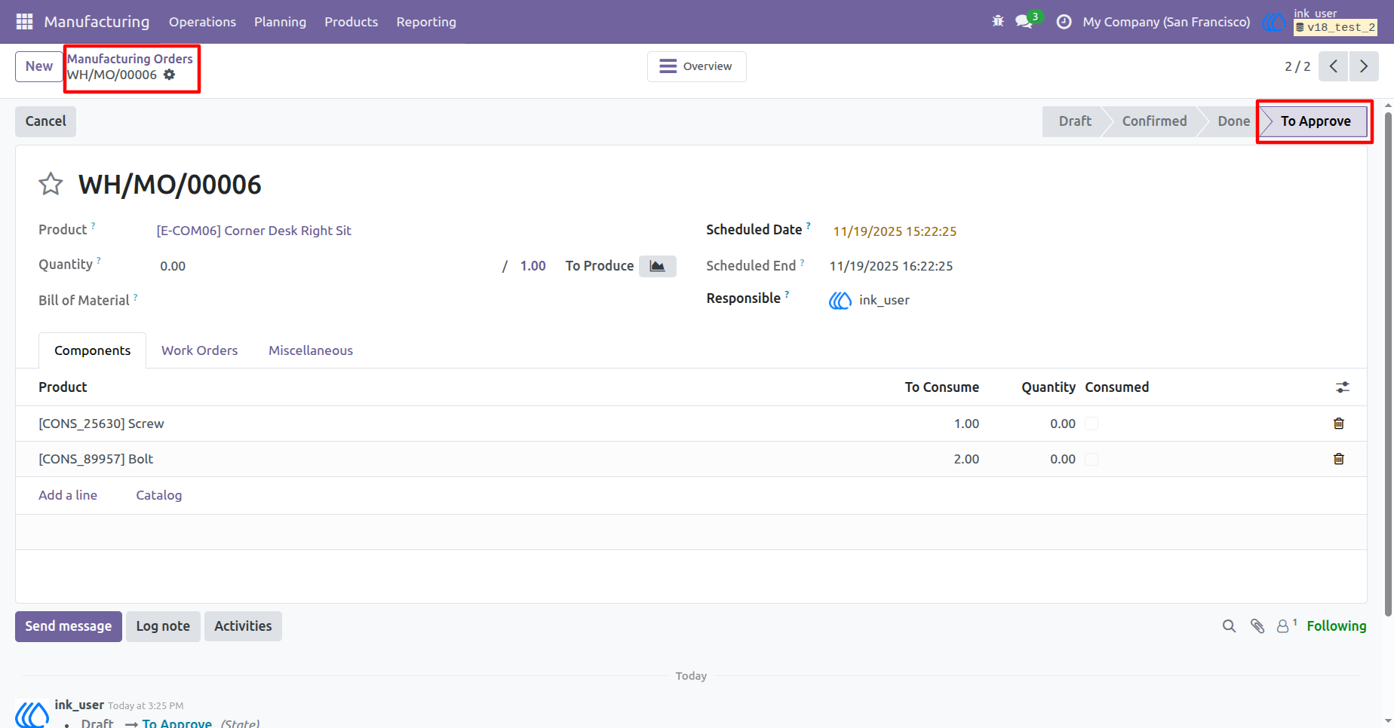Open the conversations chat icon
This screenshot has height=728, width=1394.
1024,22
